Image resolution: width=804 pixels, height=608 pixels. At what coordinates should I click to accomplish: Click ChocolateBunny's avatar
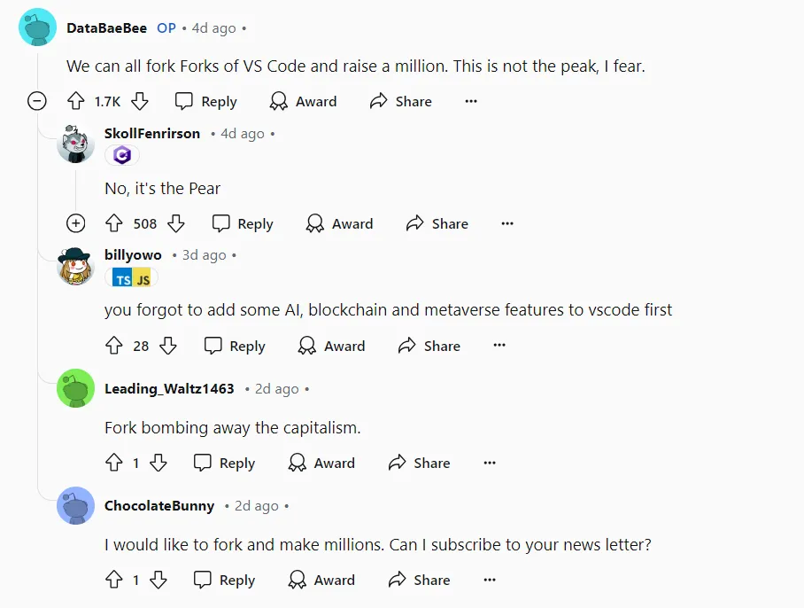click(x=75, y=506)
